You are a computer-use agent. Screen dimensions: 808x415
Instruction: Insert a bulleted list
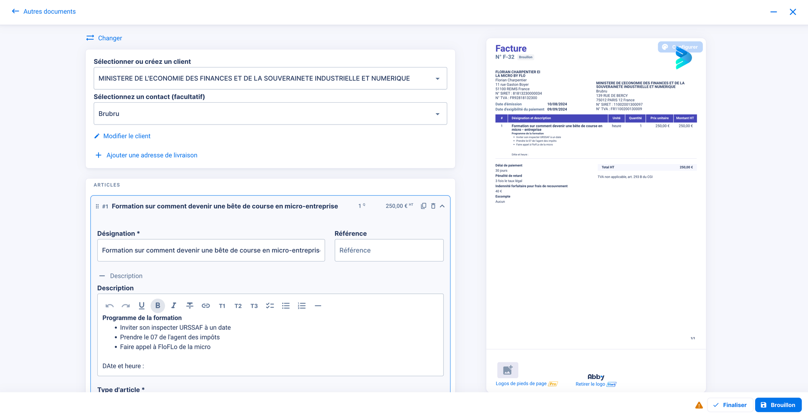pyautogui.click(x=286, y=306)
